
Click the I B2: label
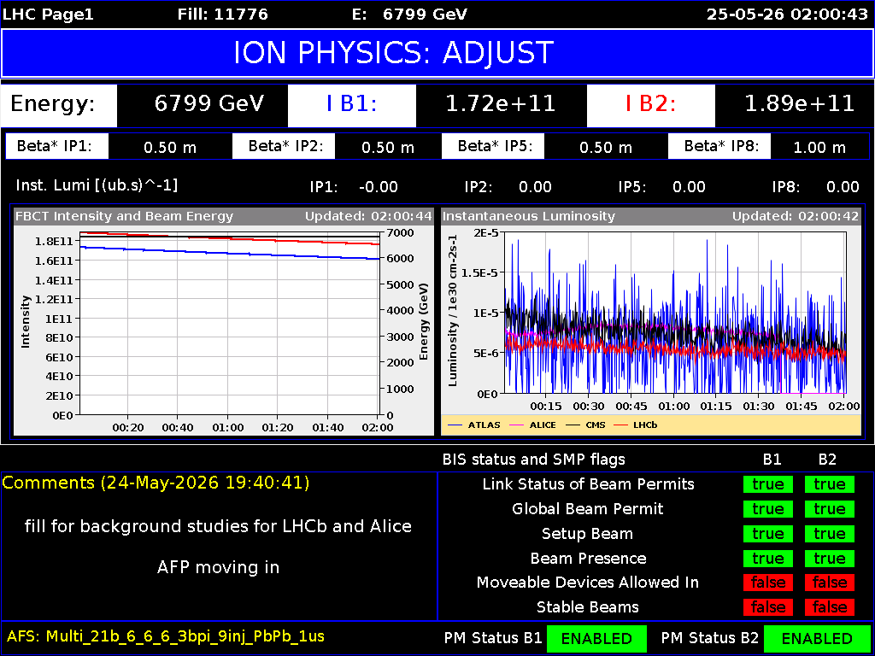650,104
